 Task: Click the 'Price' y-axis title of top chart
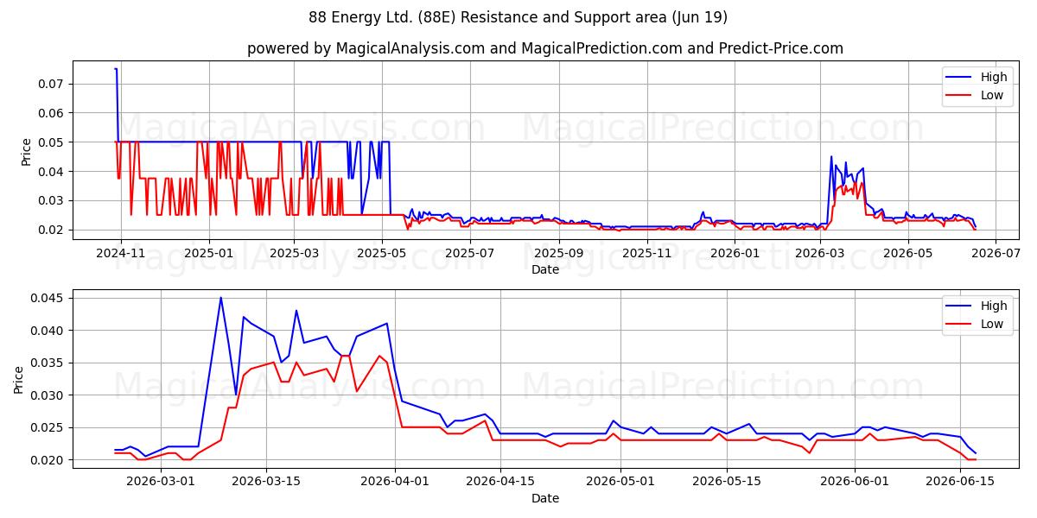point(26,152)
